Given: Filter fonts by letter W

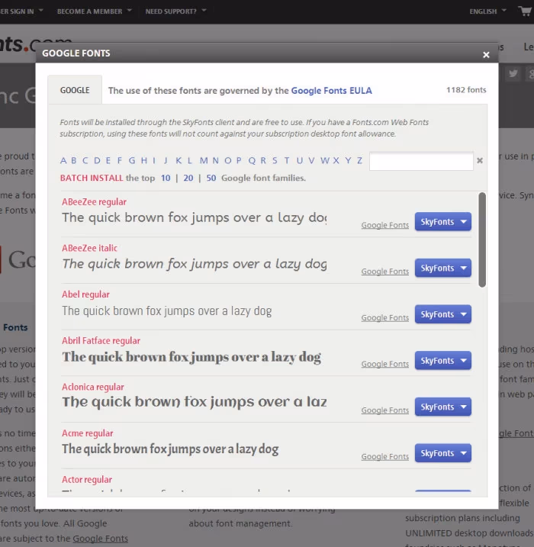Looking at the screenshot, I should (x=325, y=160).
